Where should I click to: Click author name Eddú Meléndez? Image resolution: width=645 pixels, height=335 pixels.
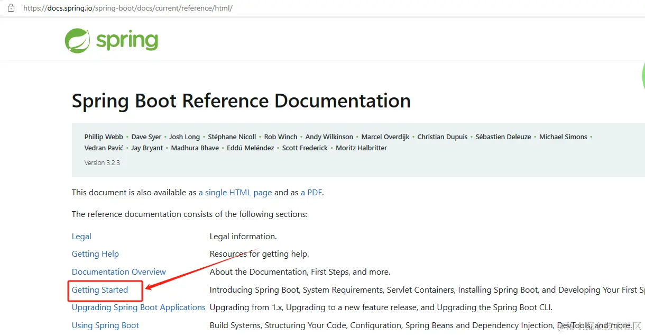pyautogui.click(x=251, y=148)
